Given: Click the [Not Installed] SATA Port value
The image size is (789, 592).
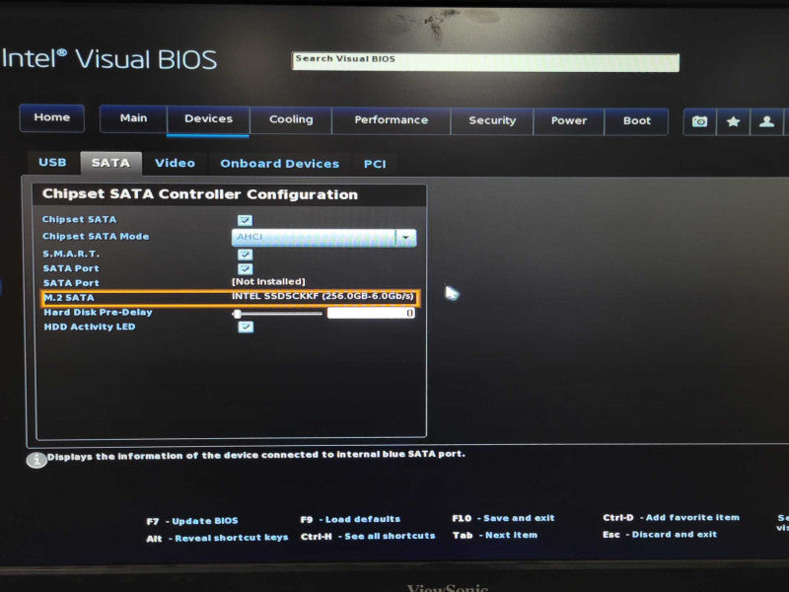Looking at the screenshot, I should tap(268, 282).
